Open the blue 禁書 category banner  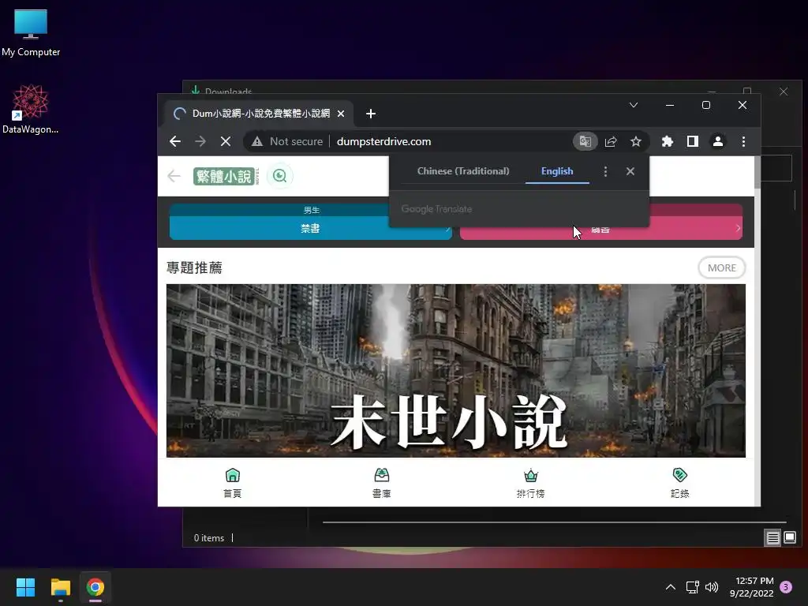coord(310,222)
